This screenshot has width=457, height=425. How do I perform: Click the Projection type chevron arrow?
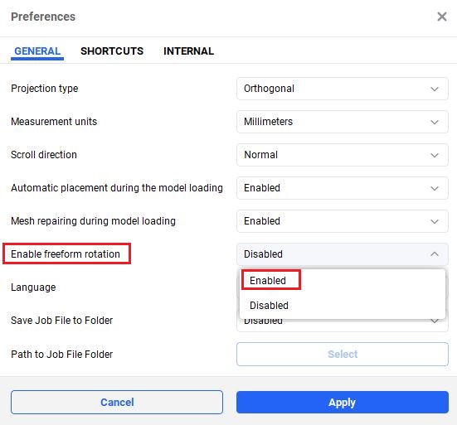click(435, 89)
